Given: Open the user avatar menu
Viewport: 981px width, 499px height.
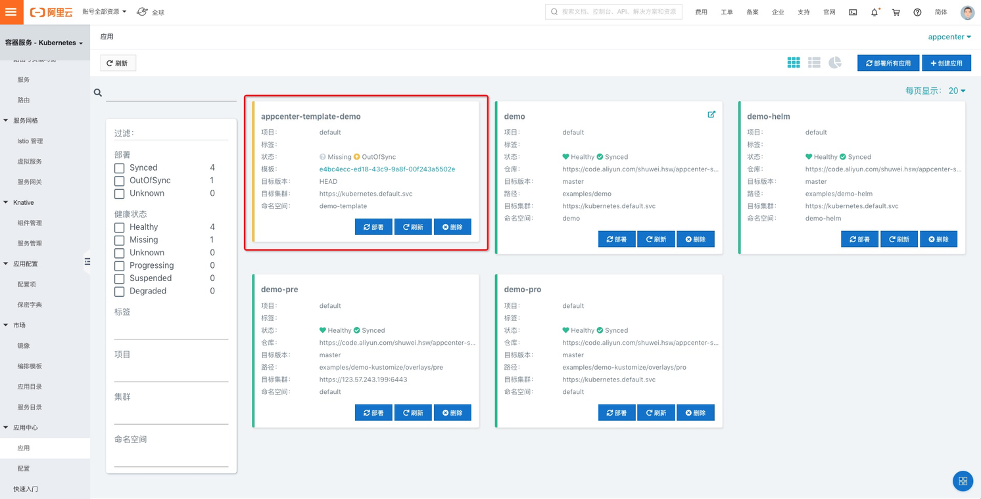Looking at the screenshot, I should pyautogui.click(x=967, y=12).
